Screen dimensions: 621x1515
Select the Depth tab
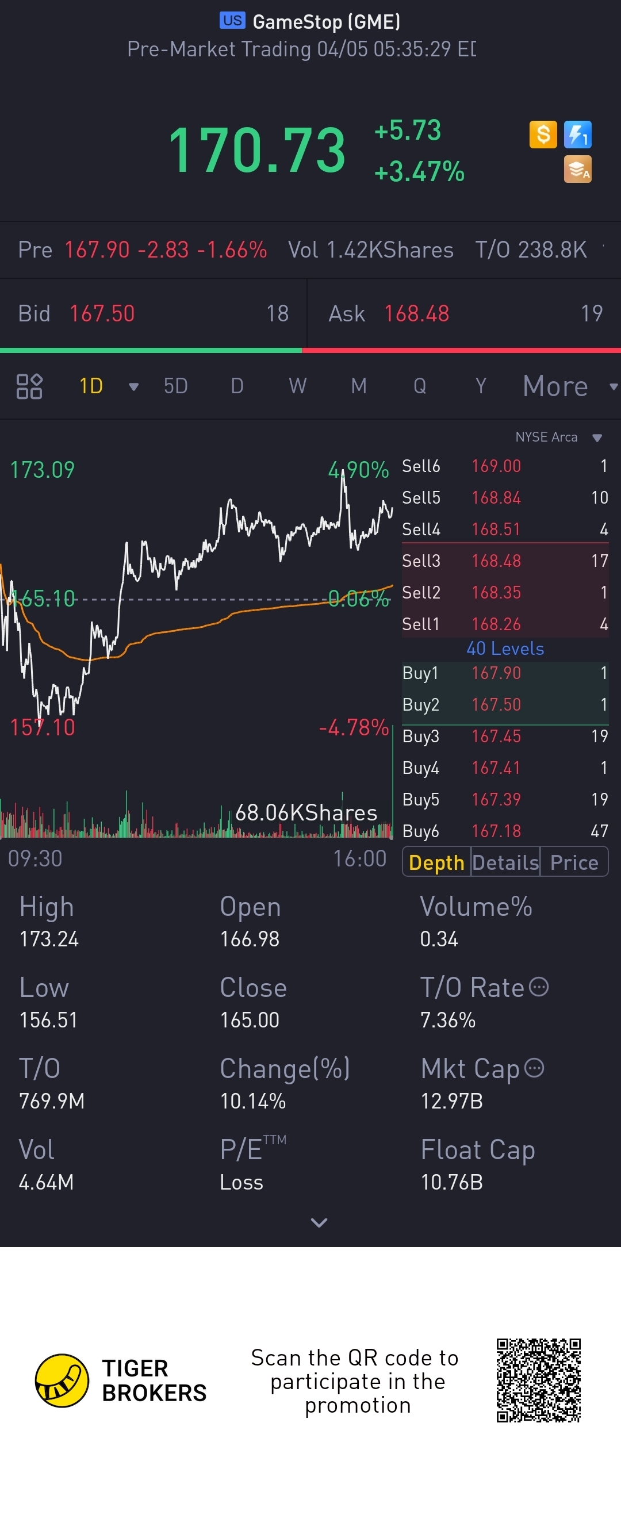pyautogui.click(x=436, y=862)
